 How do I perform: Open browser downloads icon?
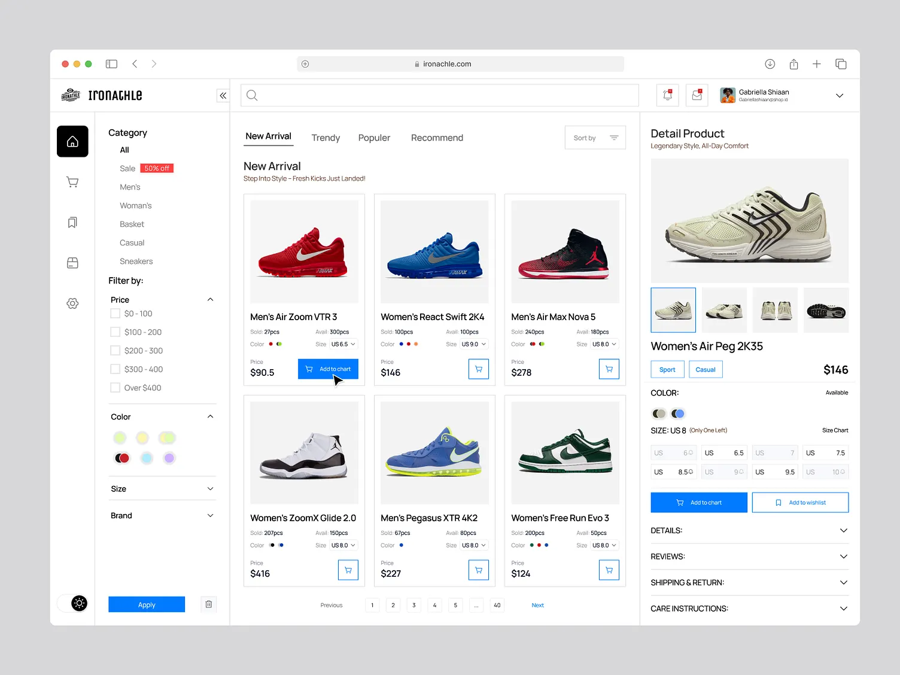click(770, 64)
